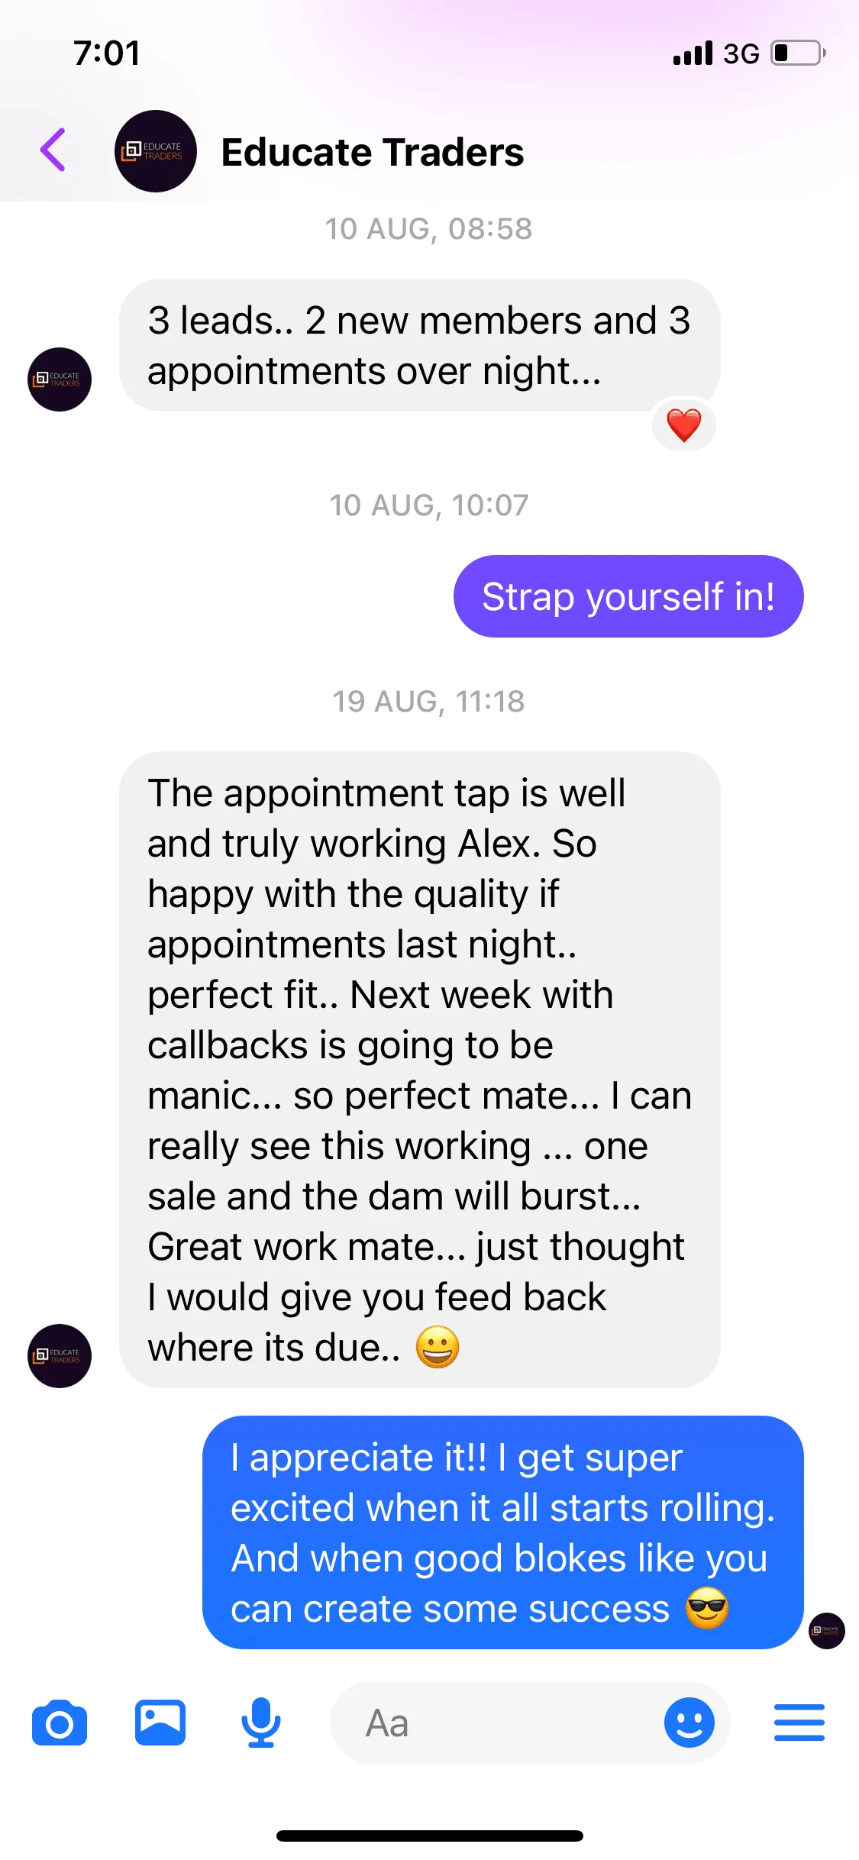Select the '3 leads.. 2 new members' message
The height and width of the screenshot is (1860, 859).
click(x=420, y=345)
